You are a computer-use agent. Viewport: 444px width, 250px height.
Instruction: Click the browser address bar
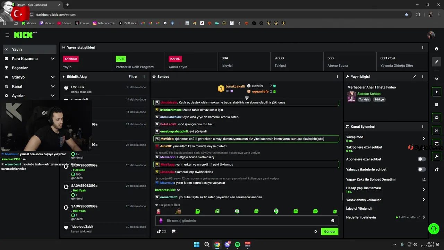coord(219,15)
